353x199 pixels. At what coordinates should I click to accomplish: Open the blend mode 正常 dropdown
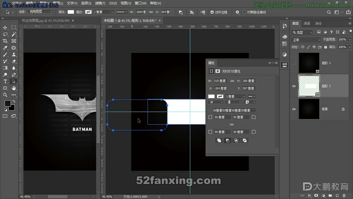click(306, 40)
